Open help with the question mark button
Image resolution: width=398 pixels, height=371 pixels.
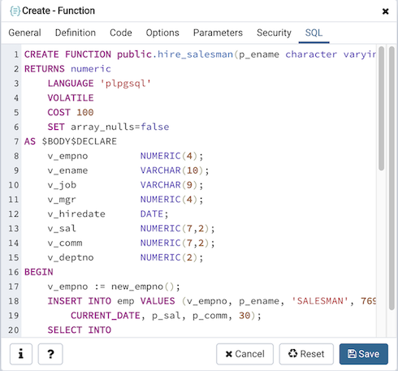coord(50,354)
